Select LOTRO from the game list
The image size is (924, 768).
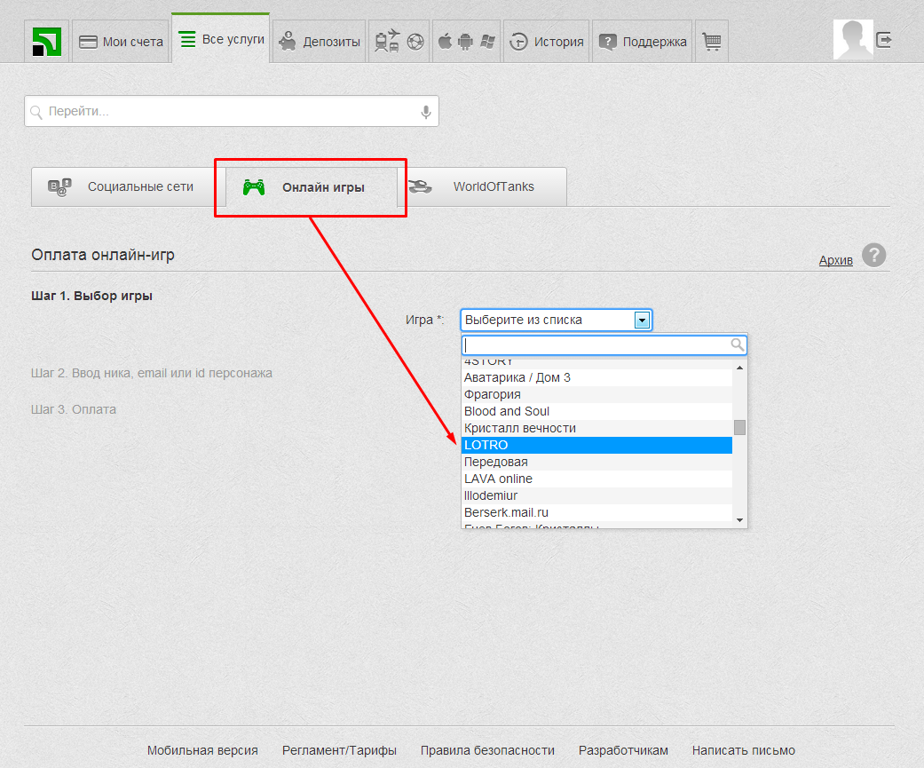pyautogui.click(x=596, y=445)
